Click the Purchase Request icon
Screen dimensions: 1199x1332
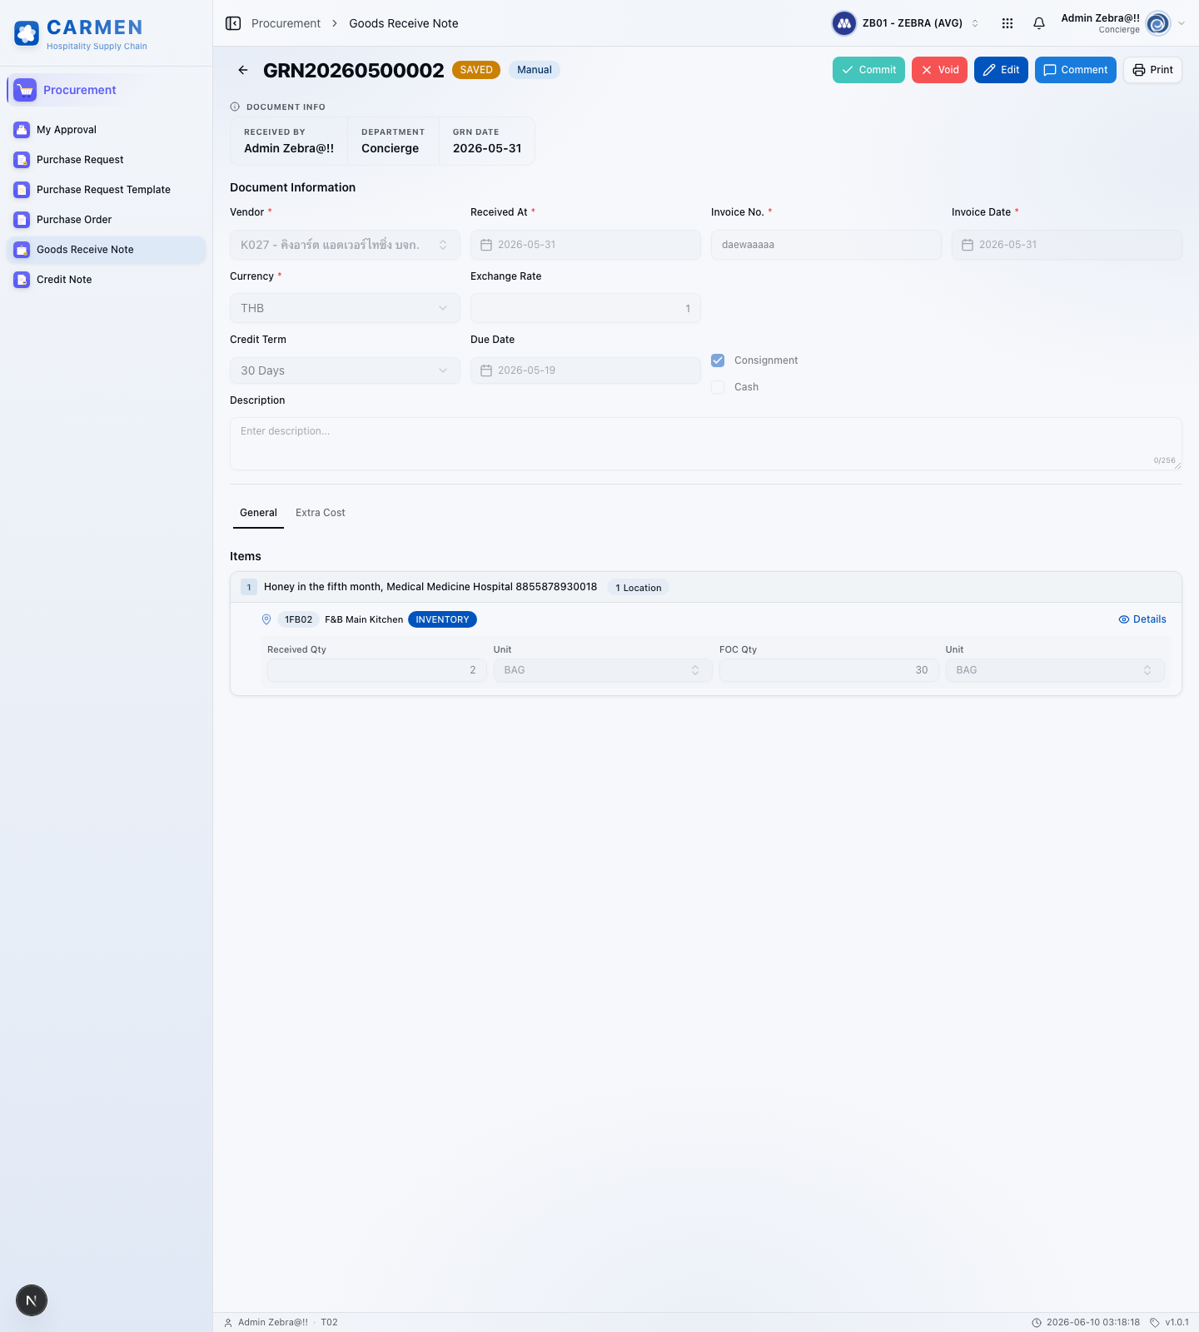coord(22,160)
